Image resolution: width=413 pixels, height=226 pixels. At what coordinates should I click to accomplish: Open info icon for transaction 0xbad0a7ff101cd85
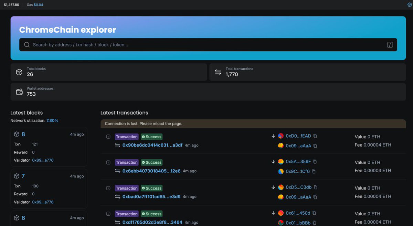(108, 188)
